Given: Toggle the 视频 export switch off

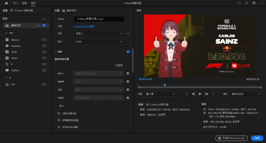Looking at the screenshot, I should 129,52.
